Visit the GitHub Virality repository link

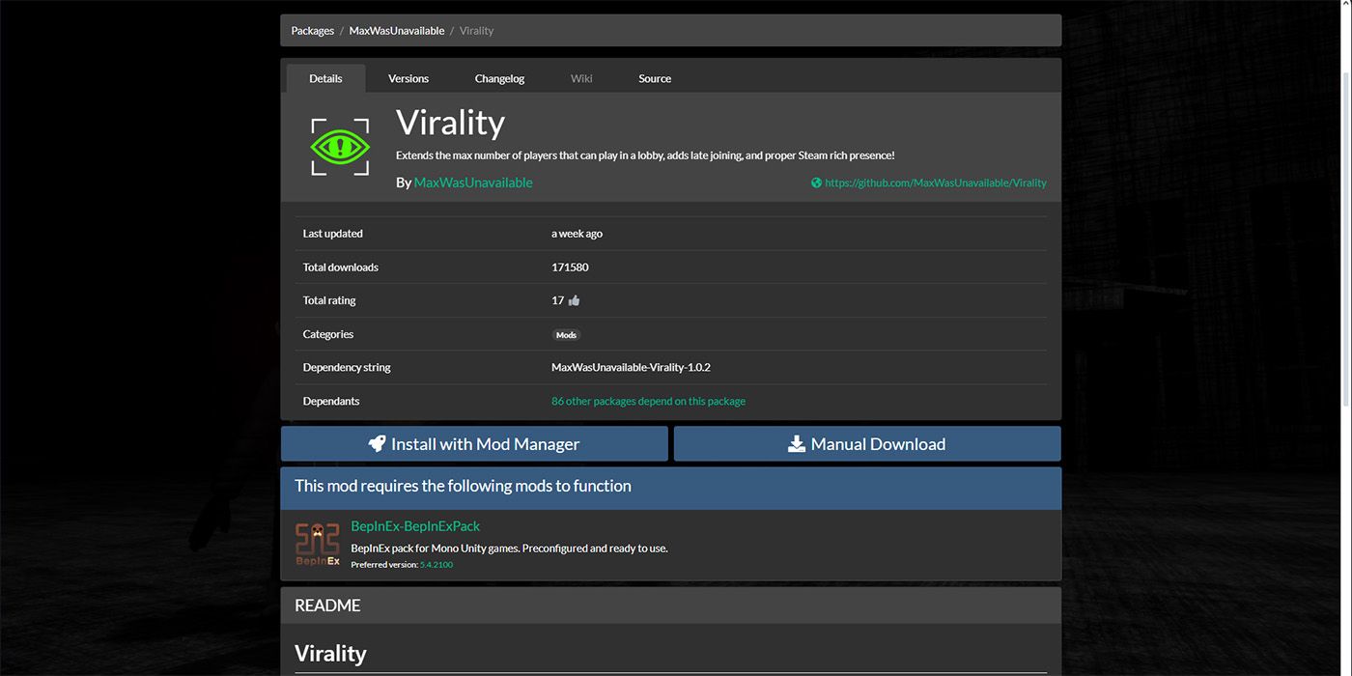tap(935, 183)
